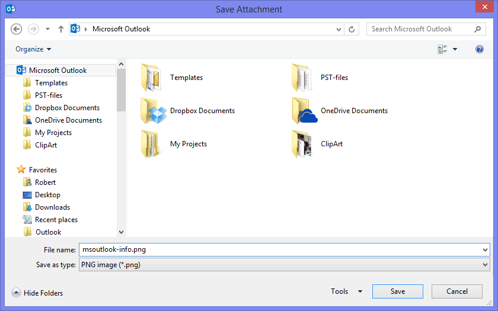Open the change view options dropdown arrow

[x=455, y=49]
